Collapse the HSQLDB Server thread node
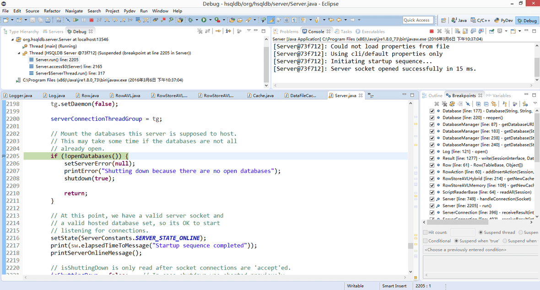Image resolution: width=540 pixels, height=290 pixels. 19,53
